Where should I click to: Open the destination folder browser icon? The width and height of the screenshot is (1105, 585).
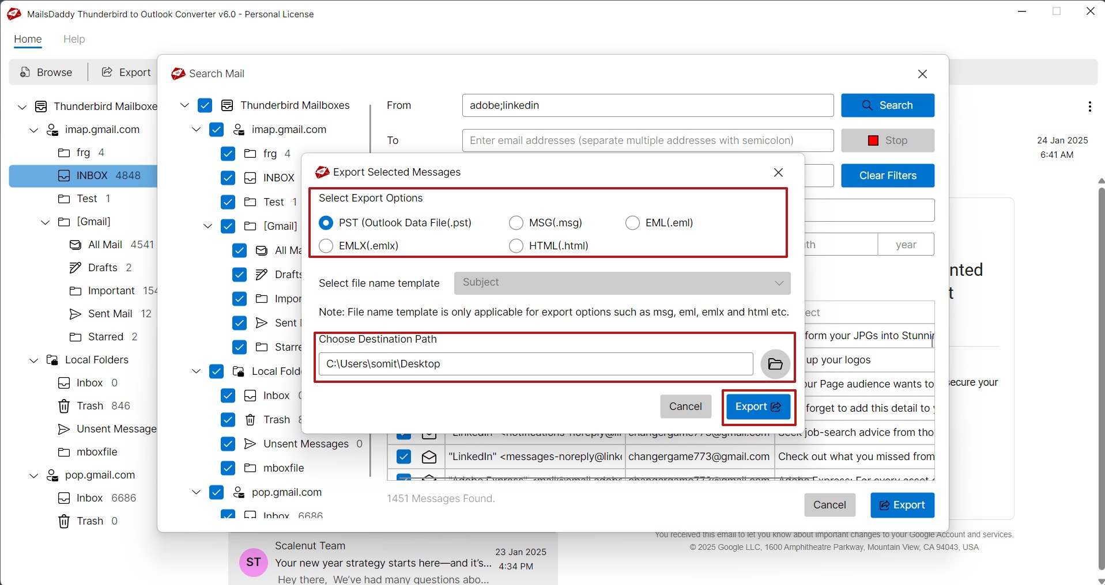(x=776, y=364)
